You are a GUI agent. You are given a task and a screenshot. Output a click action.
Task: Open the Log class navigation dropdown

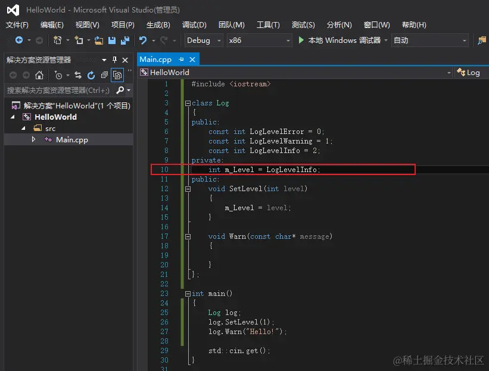pos(471,72)
